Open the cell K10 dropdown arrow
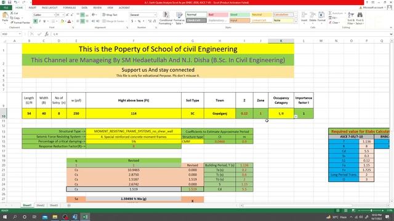The width and height of the screenshot is (394, 221). pos(295,117)
